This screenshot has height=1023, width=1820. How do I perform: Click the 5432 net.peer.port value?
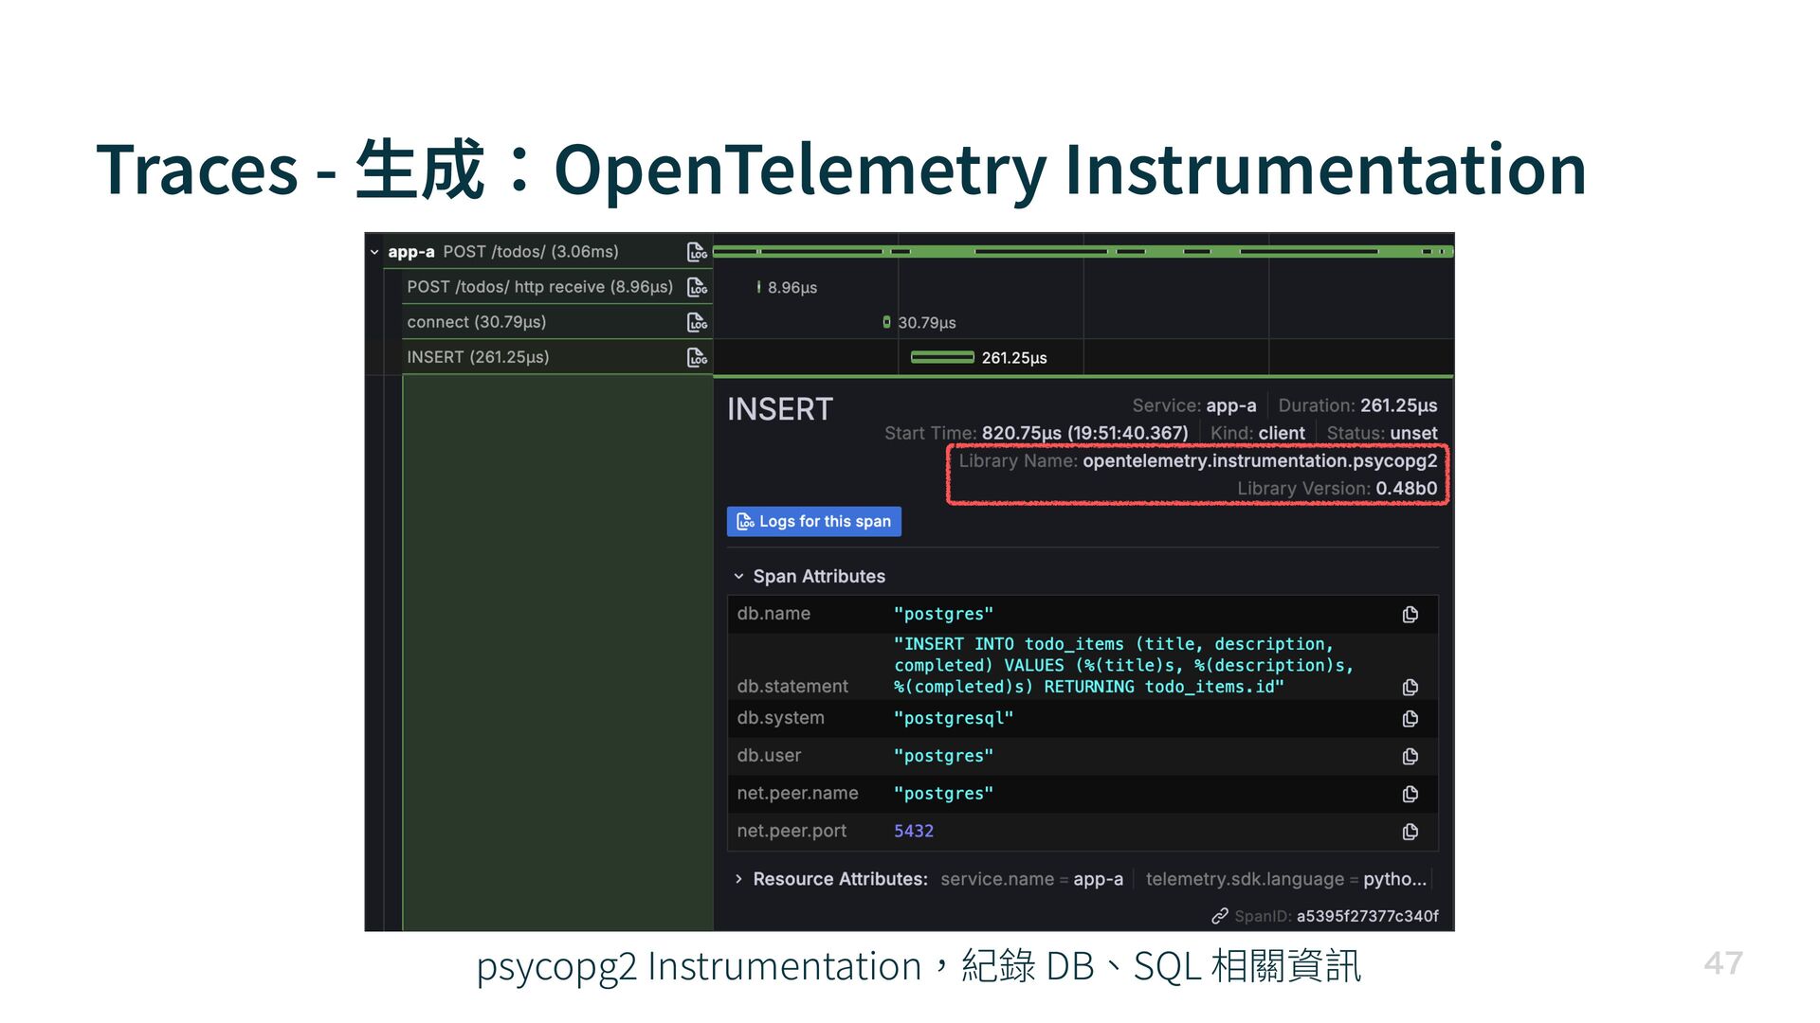pos(914,831)
